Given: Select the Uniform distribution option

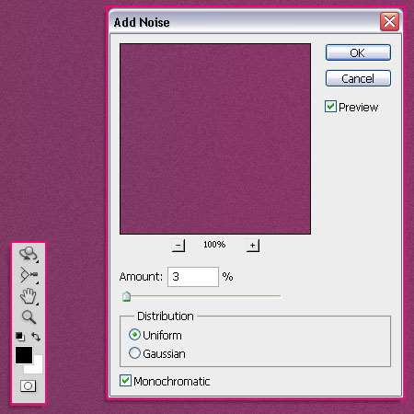Looking at the screenshot, I should [x=134, y=335].
